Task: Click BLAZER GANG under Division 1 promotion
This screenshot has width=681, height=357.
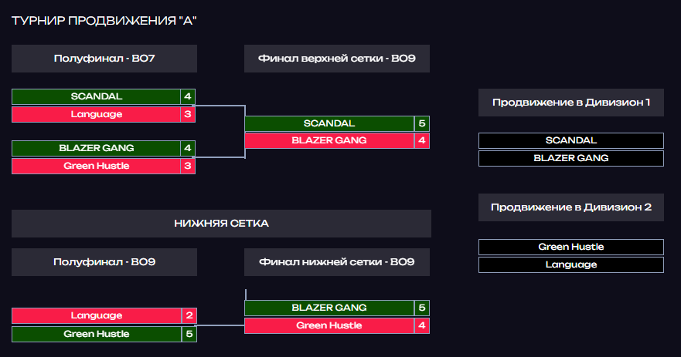Action: [571, 159]
